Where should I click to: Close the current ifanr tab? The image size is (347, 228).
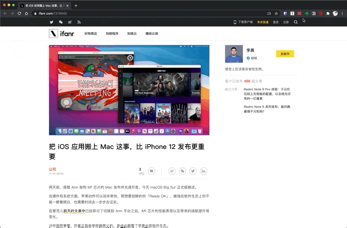coord(67,6)
